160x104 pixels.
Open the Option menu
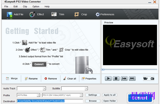tap(36, 7)
